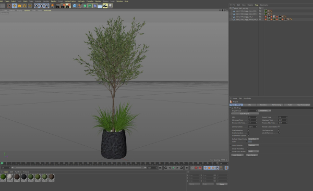Open the coordinate space dropdown left of Apply
The height and width of the screenshot is (191, 313).
[194, 184]
